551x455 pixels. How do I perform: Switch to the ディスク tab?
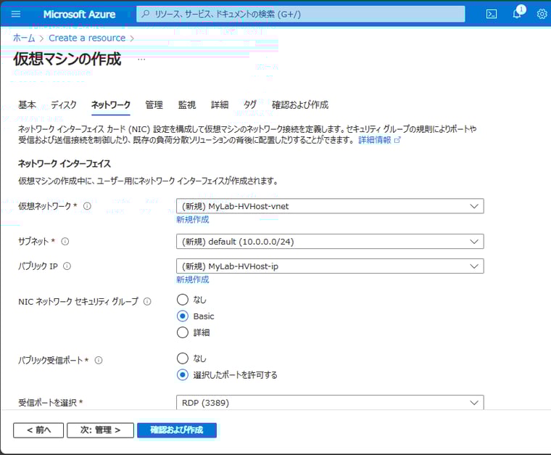click(64, 105)
